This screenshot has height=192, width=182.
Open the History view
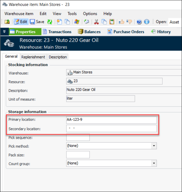pyautogui.click(x=161, y=32)
